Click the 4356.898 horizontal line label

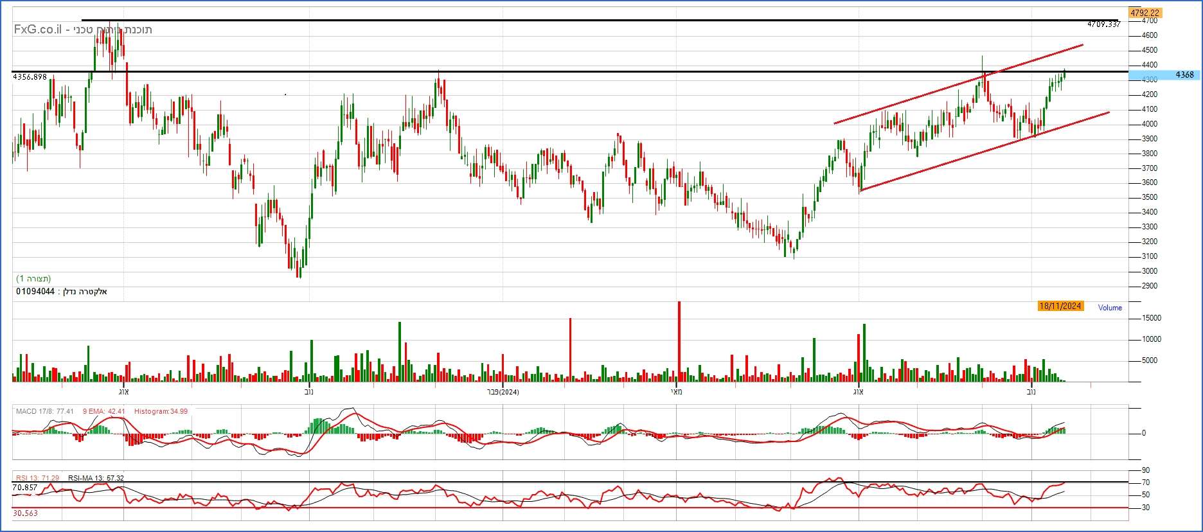point(30,77)
